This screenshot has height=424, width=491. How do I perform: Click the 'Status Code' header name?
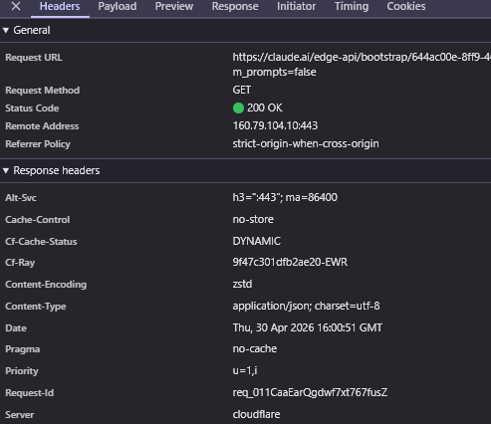[32, 108]
